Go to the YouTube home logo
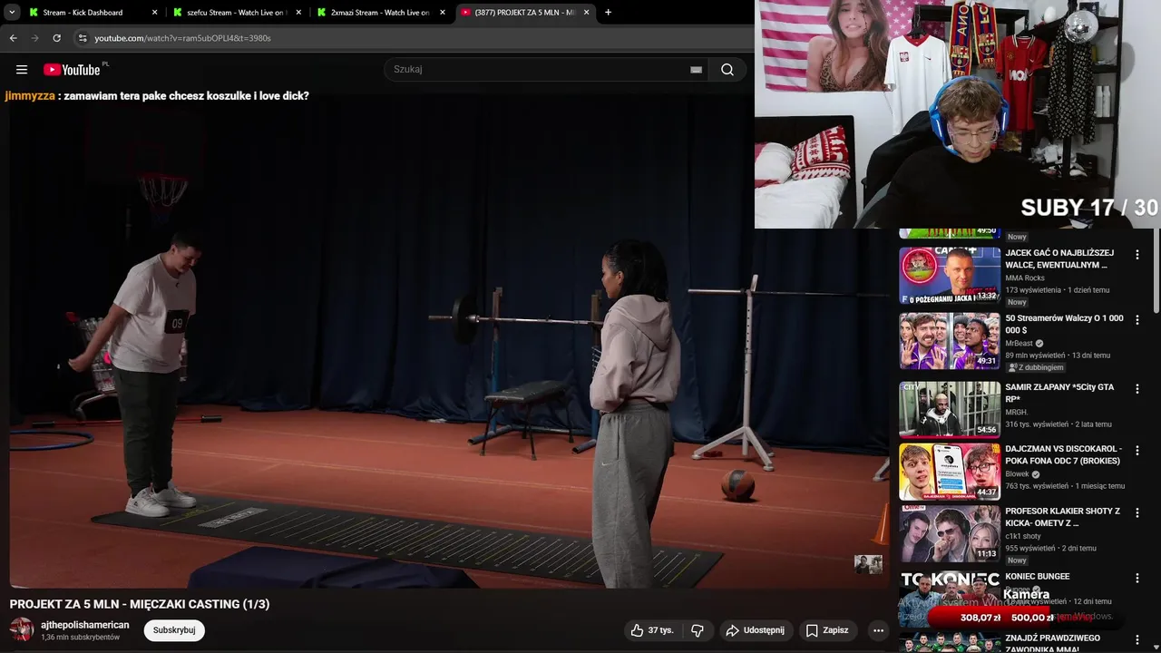The width and height of the screenshot is (1161, 653). 72,70
